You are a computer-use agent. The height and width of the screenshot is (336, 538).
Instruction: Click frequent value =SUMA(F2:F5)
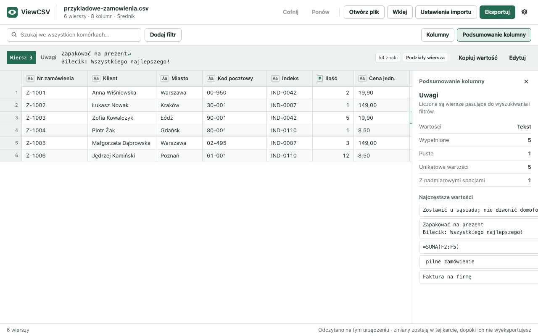tap(478, 247)
